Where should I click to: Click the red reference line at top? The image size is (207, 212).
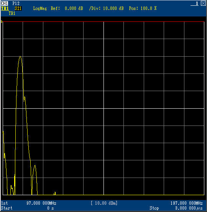(103, 21)
